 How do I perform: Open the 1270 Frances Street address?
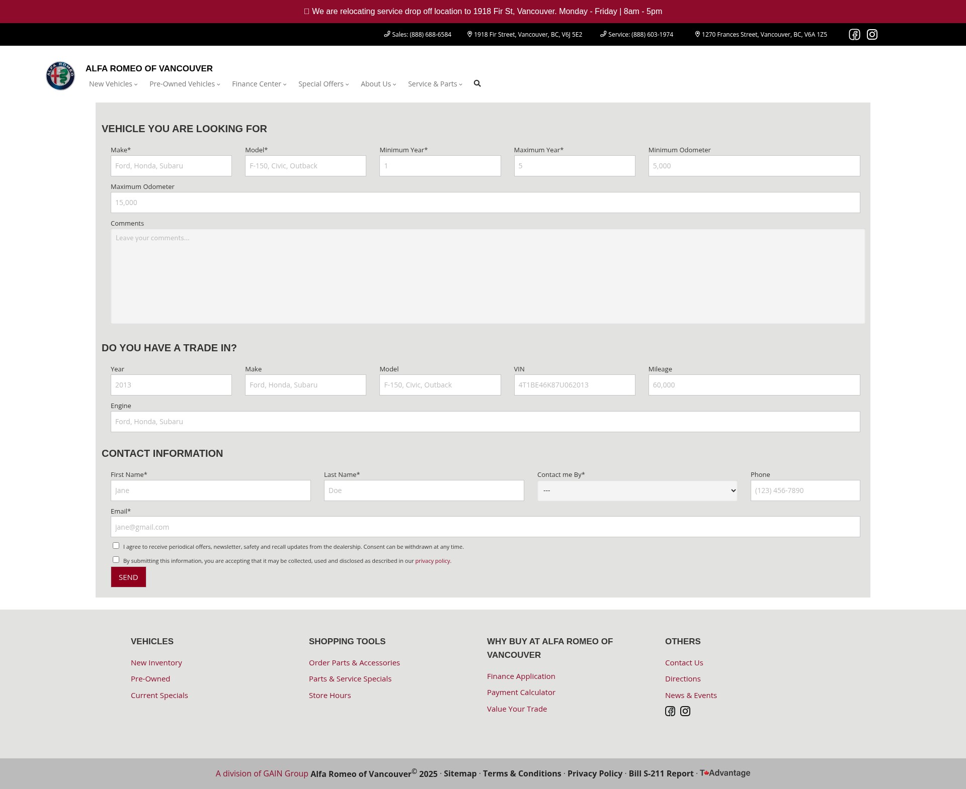[761, 35]
